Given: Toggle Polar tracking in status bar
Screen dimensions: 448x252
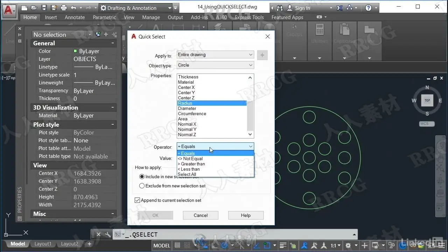Looking at the screenshot, I should tap(224, 246).
